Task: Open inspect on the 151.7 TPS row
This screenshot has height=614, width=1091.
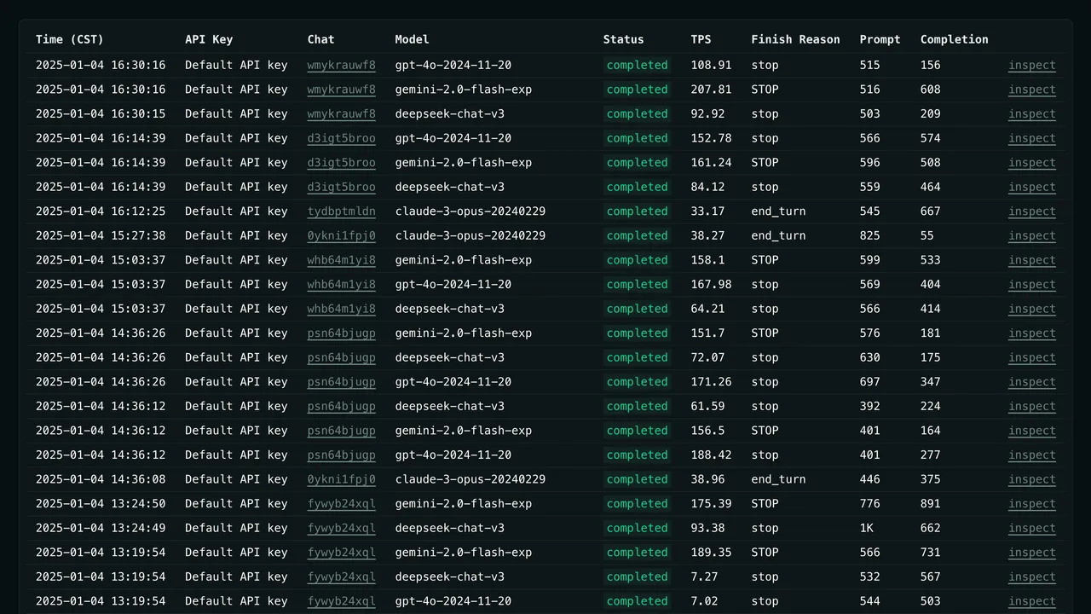Action: tap(1031, 333)
